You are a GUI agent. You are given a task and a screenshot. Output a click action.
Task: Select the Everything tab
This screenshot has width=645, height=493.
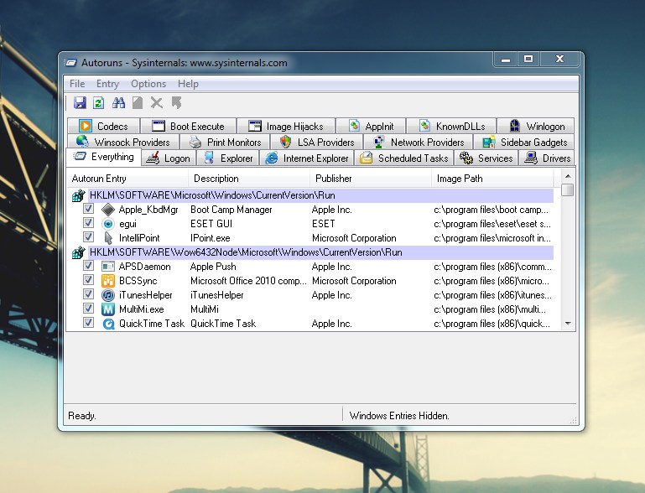tap(104, 157)
